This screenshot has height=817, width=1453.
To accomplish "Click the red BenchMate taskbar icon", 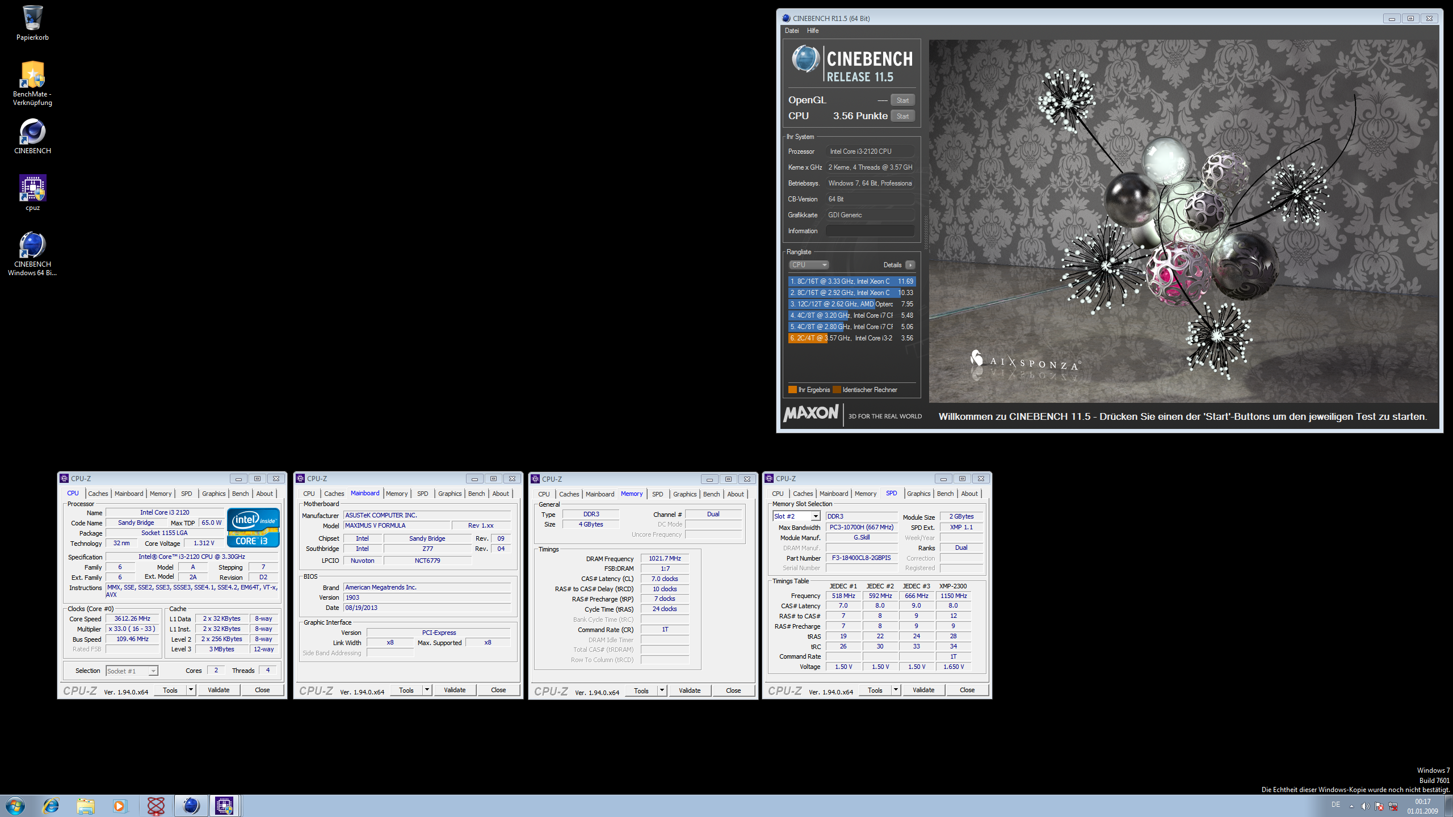I will 156,806.
